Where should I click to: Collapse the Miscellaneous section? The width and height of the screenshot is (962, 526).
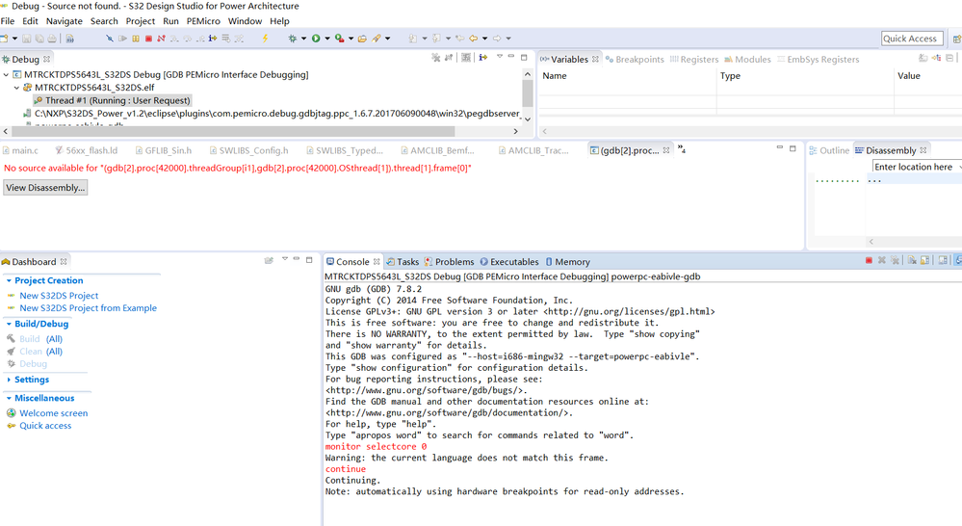pos(9,398)
